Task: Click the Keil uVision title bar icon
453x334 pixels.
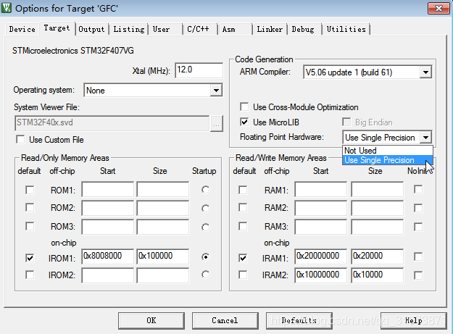Action: pos(7,8)
